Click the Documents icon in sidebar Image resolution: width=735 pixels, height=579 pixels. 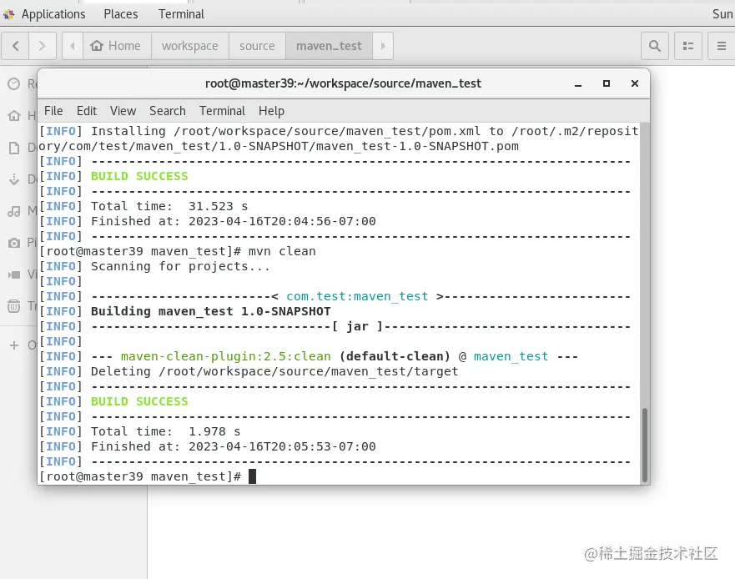pyautogui.click(x=14, y=148)
